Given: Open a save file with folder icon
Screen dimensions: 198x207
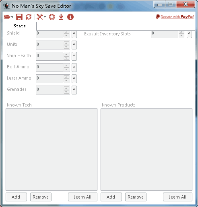Looking at the screenshot, I should pos(7,17).
